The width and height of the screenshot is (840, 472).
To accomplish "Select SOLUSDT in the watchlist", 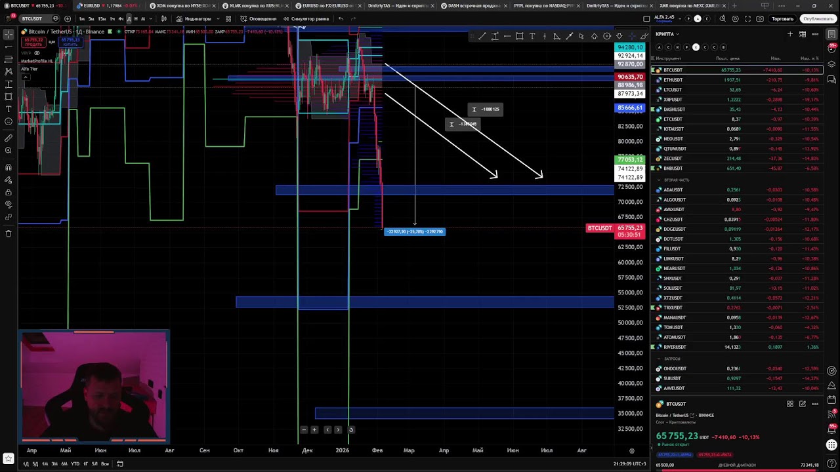I will click(736, 288).
